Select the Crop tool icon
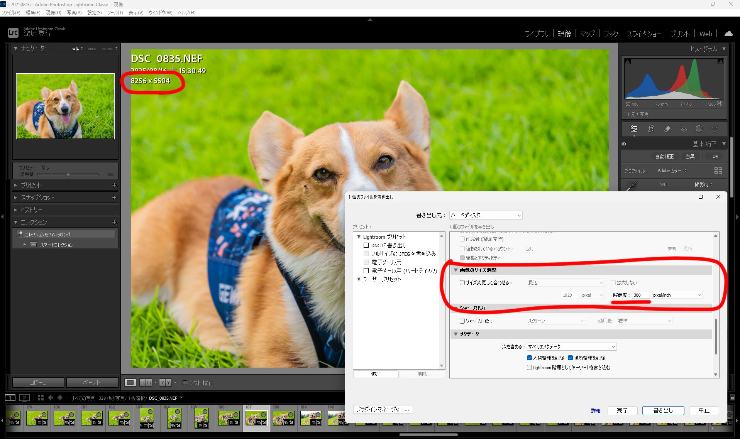The width and height of the screenshot is (740, 439). pos(651,129)
